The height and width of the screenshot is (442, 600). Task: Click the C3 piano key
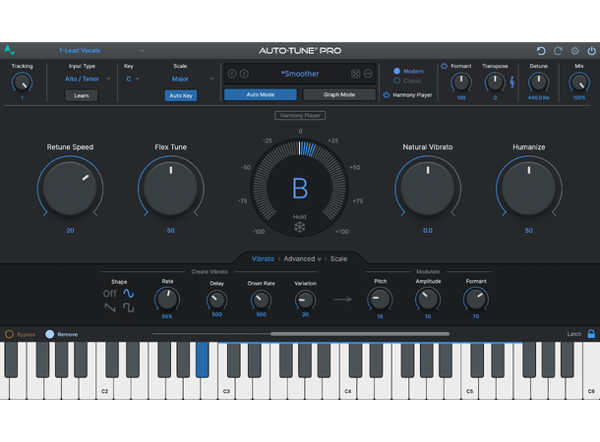(226, 389)
